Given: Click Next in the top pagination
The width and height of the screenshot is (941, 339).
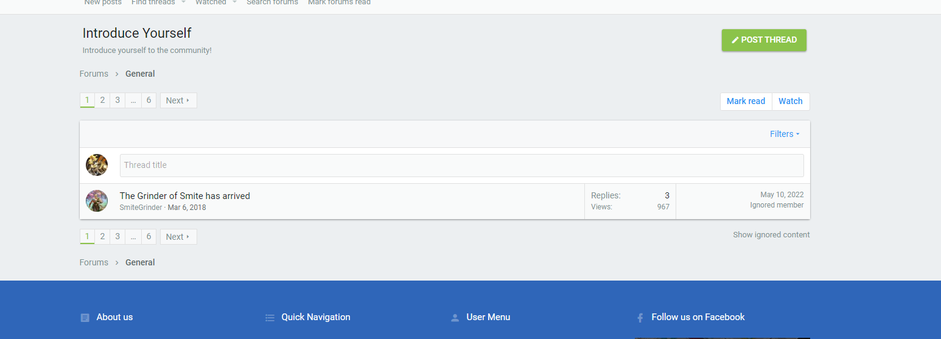Looking at the screenshot, I should click(x=178, y=100).
